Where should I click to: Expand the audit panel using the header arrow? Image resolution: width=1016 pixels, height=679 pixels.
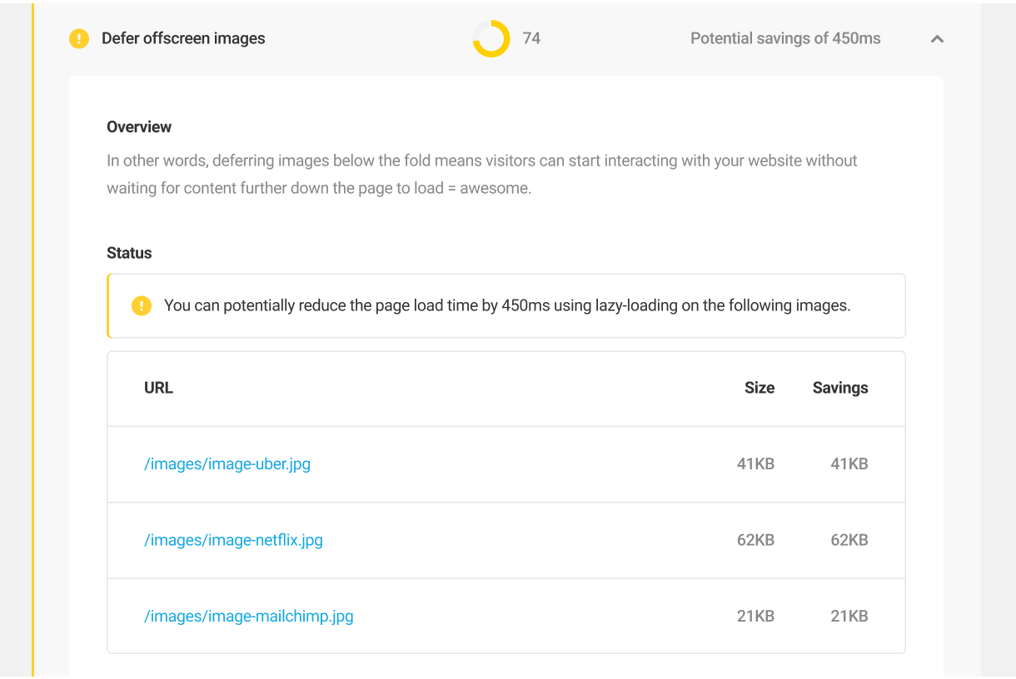coord(936,38)
